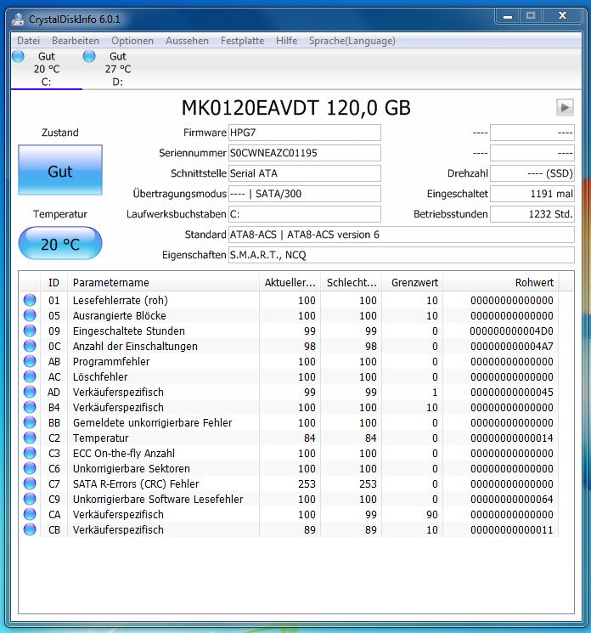
Task: Close the CrystalDiskInfo window
Action: click(562, 16)
